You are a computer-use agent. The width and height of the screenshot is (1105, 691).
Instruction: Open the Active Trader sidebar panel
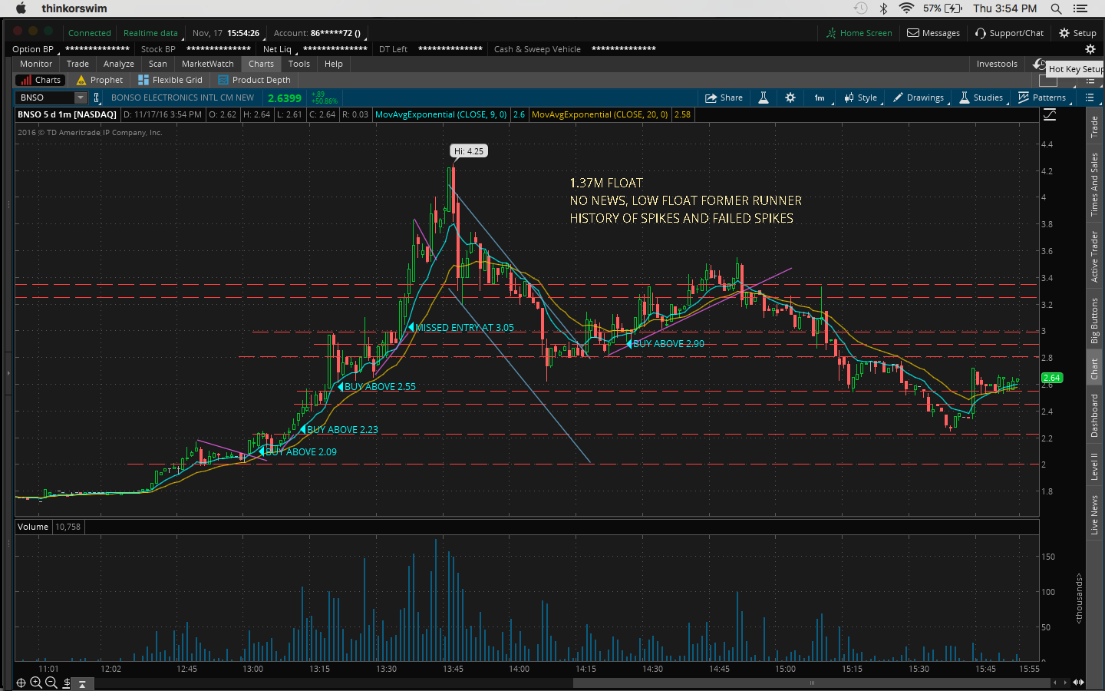pos(1095,256)
